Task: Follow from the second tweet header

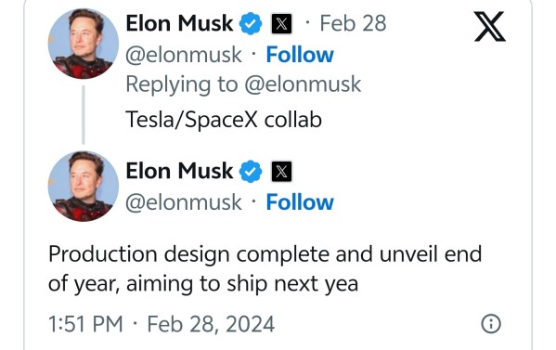Action: [300, 202]
